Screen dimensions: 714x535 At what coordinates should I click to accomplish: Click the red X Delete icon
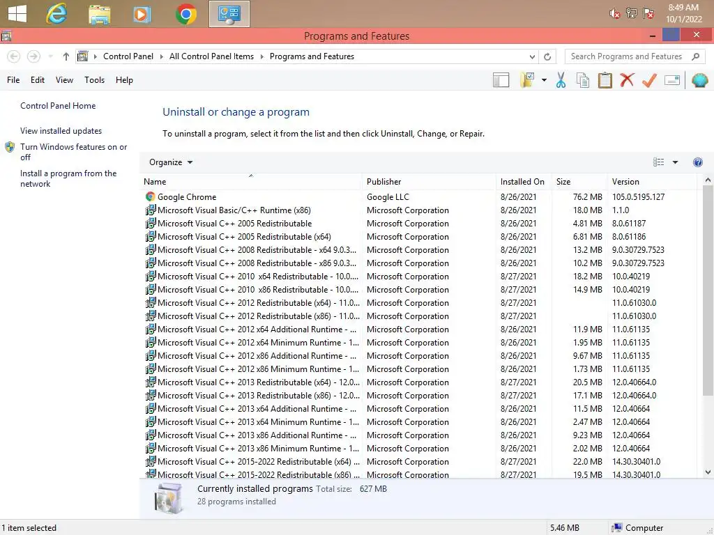pyautogui.click(x=627, y=80)
